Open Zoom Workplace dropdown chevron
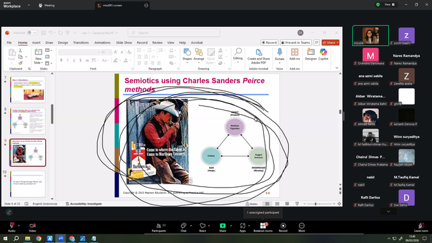The height and width of the screenshot is (243, 432). click(x=28, y=5)
